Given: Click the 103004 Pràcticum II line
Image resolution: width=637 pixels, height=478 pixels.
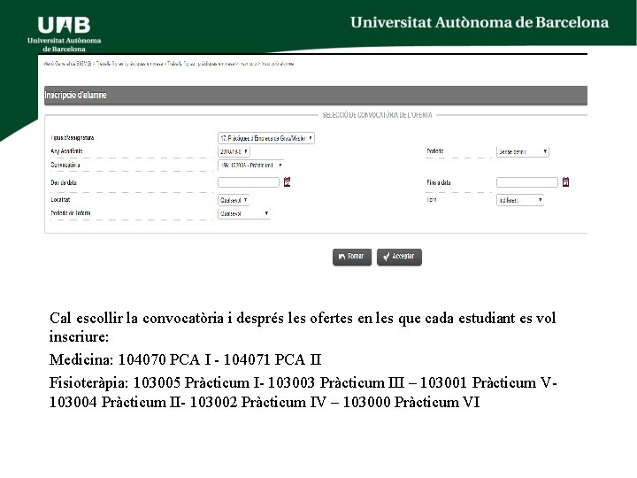Looking at the screenshot, I should point(265,402).
